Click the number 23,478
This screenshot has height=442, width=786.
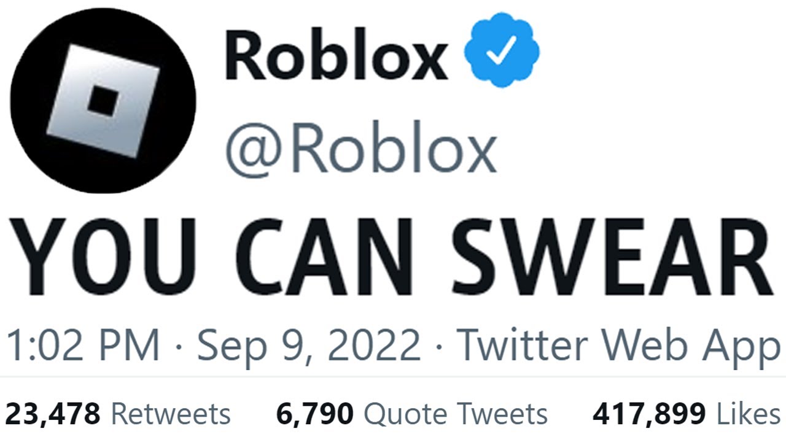click(x=53, y=415)
